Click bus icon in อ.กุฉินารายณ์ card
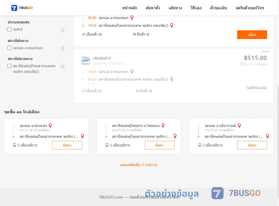This screenshot has width=279, height=206. [200, 145]
